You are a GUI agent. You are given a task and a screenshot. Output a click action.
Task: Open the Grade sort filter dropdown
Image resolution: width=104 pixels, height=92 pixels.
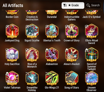73,5
